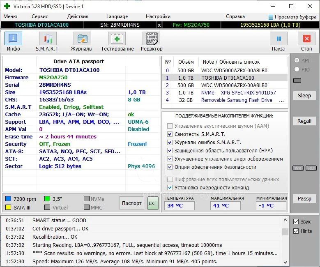This screenshot has width=320, height=267.
Task: Click the log scrollbar thumb
Action: click(285, 232)
